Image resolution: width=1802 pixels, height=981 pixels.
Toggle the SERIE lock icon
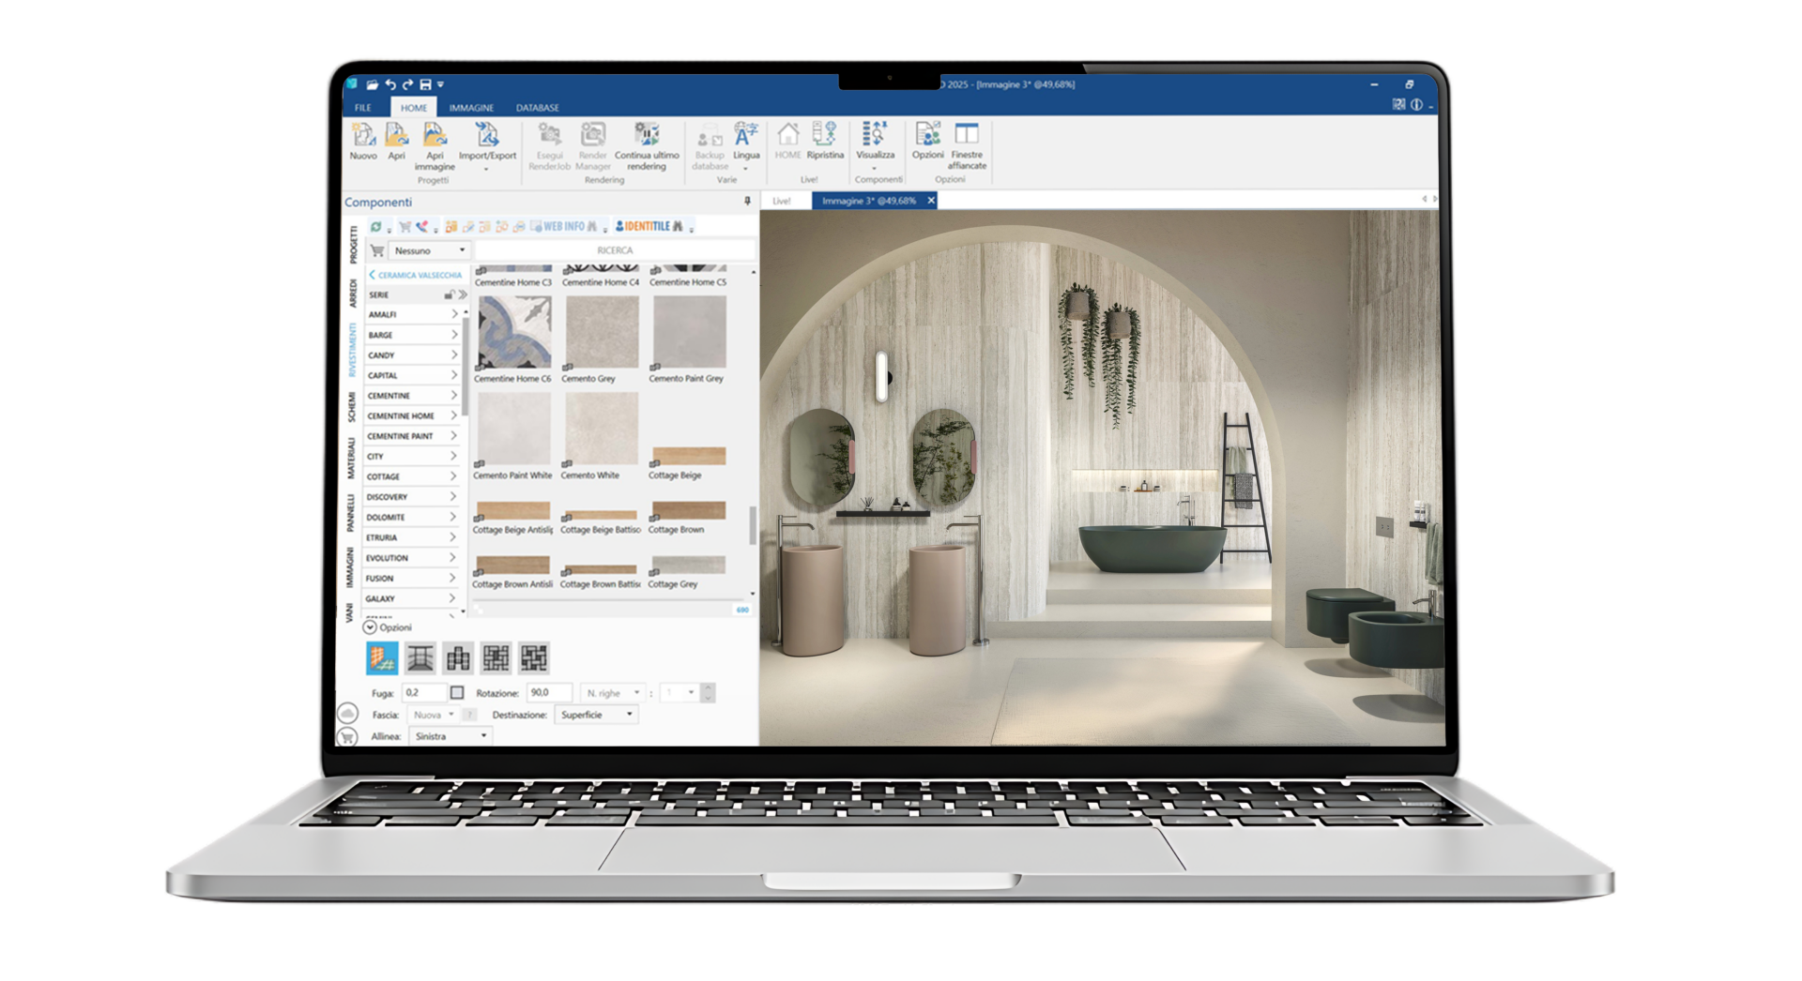pos(449,294)
